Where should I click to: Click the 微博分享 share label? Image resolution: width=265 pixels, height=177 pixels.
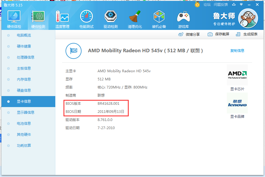pyautogui.click(x=193, y=34)
